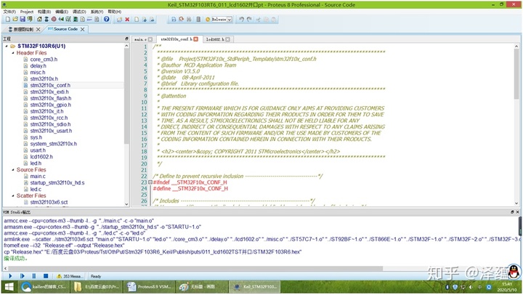The height and width of the screenshot is (295, 523).
Task: Click the project tree vertical scrollbar
Action: tap(126, 97)
